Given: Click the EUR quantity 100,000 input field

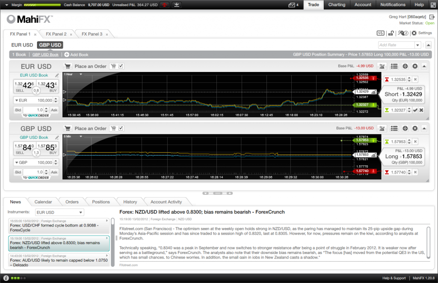Looking at the screenshot, I should point(39,100).
